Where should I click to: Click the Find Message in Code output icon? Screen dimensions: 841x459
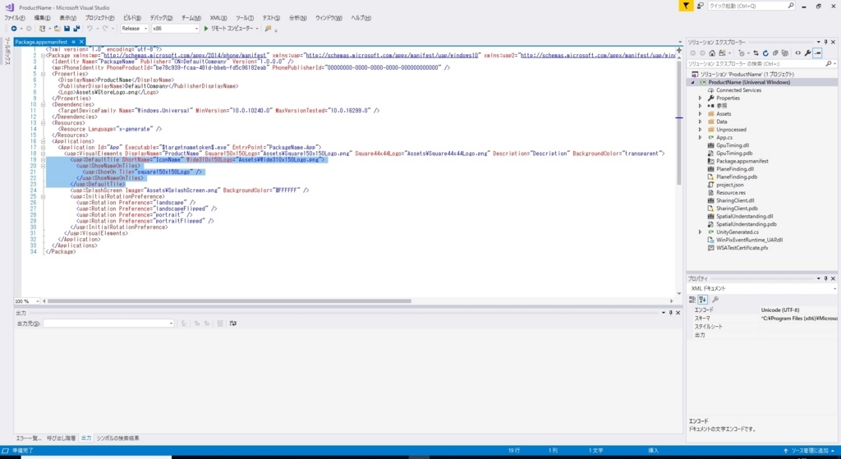pos(184,324)
